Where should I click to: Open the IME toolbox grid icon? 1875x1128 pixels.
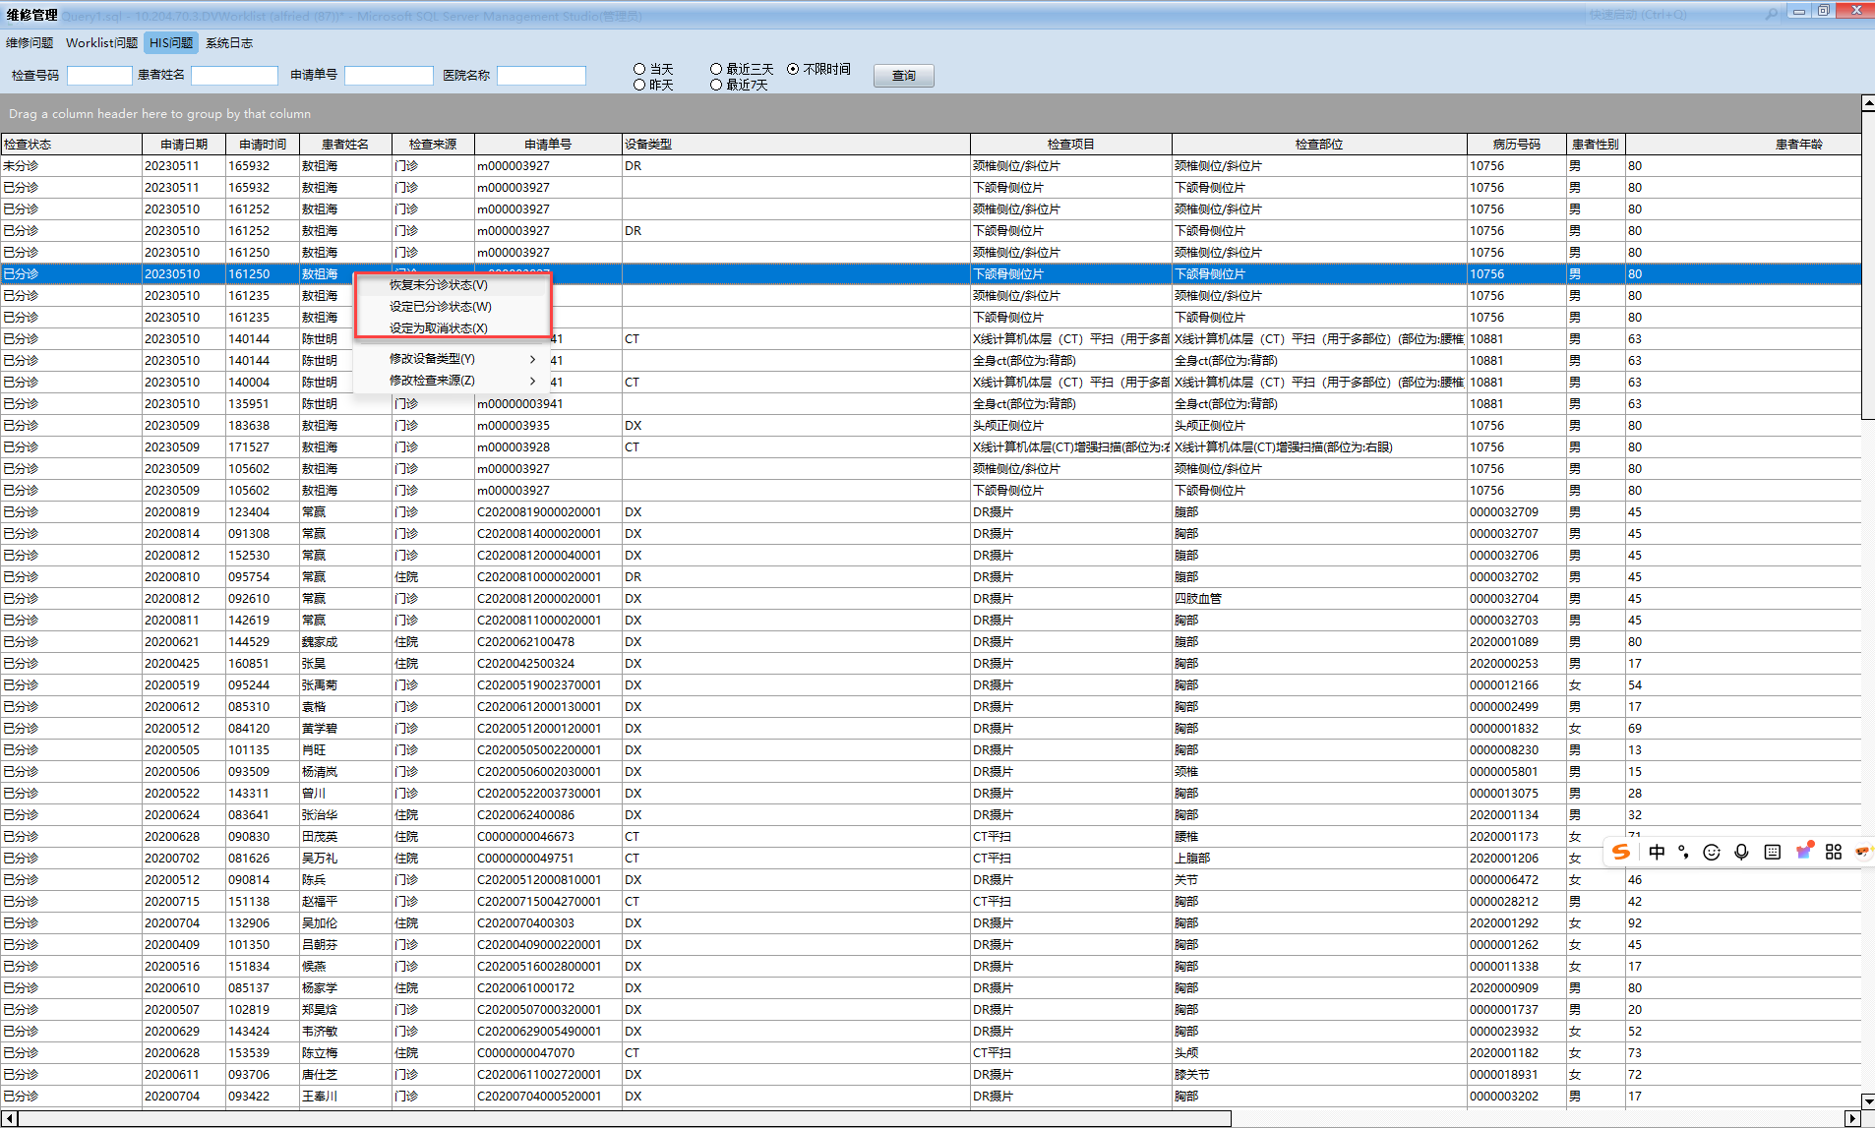[x=1833, y=852]
